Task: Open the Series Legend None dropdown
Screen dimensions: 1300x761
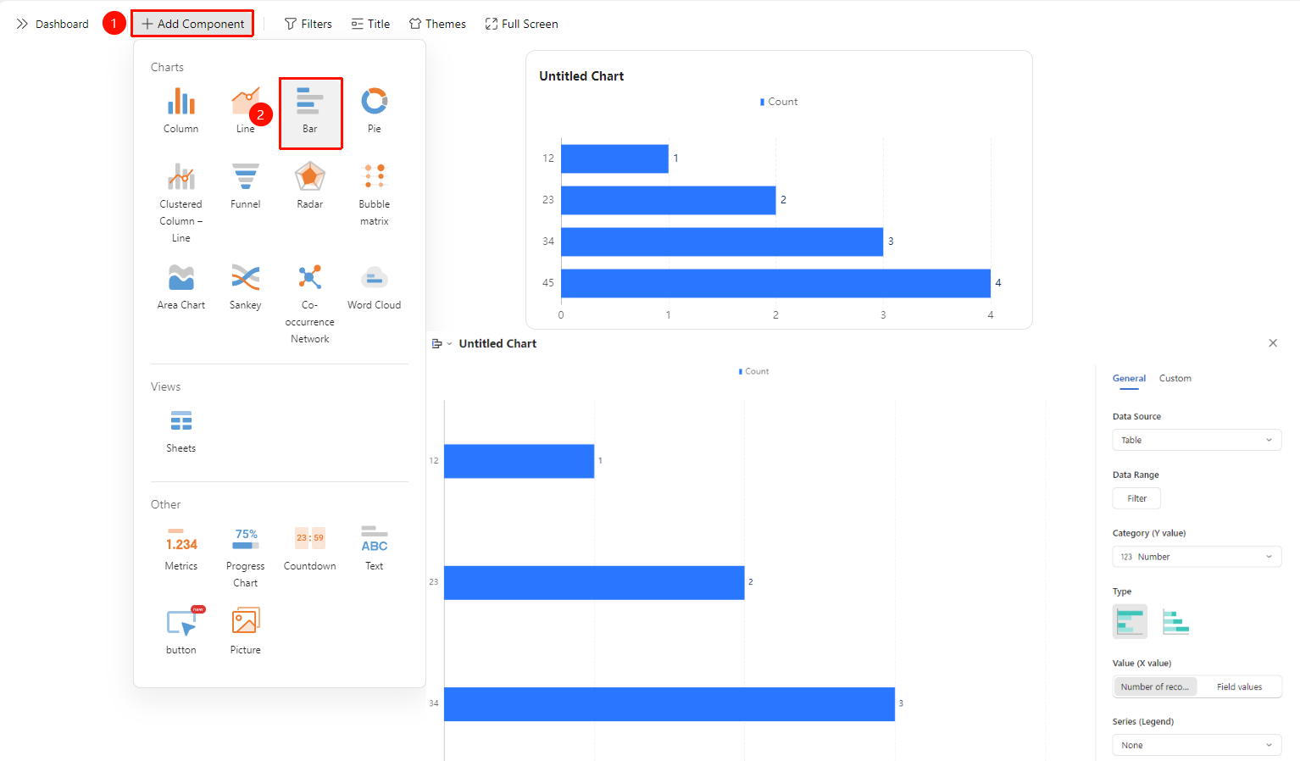Action: click(1197, 746)
